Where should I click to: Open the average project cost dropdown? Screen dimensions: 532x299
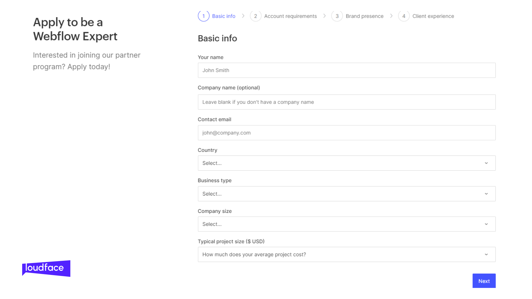click(x=346, y=254)
